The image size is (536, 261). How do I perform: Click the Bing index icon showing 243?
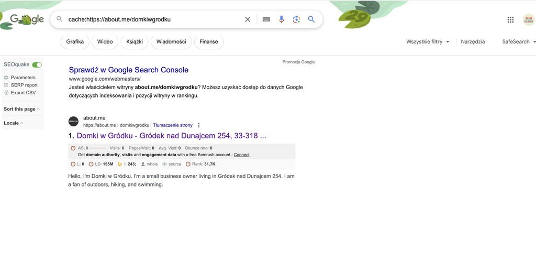tap(120, 164)
